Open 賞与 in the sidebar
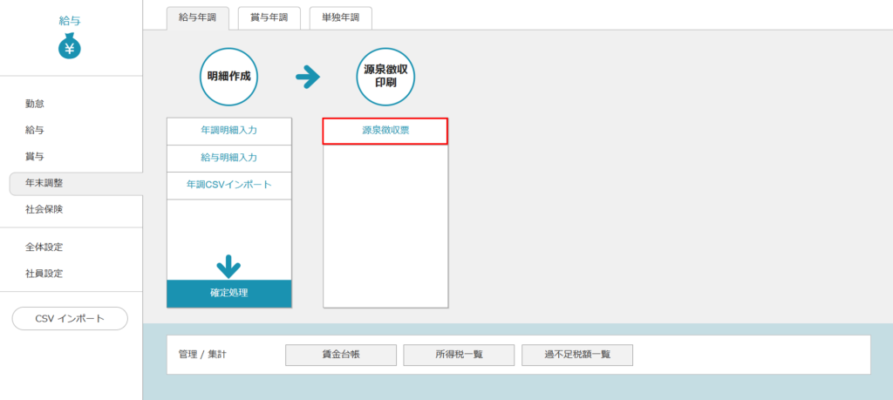The width and height of the screenshot is (893, 400). pyautogui.click(x=35, y=157)
